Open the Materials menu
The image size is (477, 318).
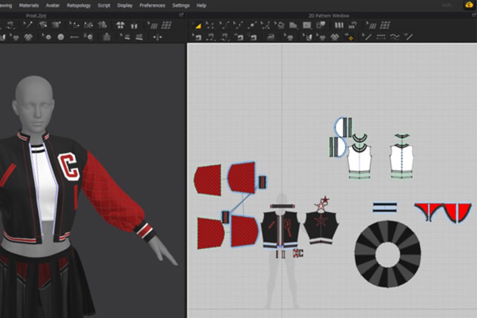pyautogui.click(x=29, y=5)
